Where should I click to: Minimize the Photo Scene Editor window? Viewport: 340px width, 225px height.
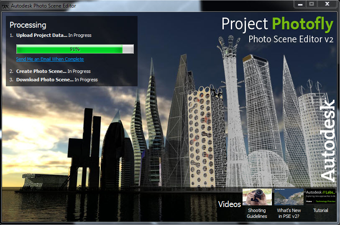click(x=300, y=4)
